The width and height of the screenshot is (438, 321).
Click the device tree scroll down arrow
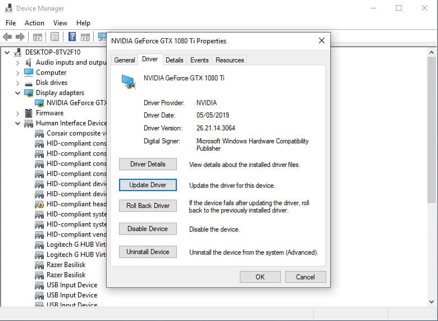coord(432,302)
